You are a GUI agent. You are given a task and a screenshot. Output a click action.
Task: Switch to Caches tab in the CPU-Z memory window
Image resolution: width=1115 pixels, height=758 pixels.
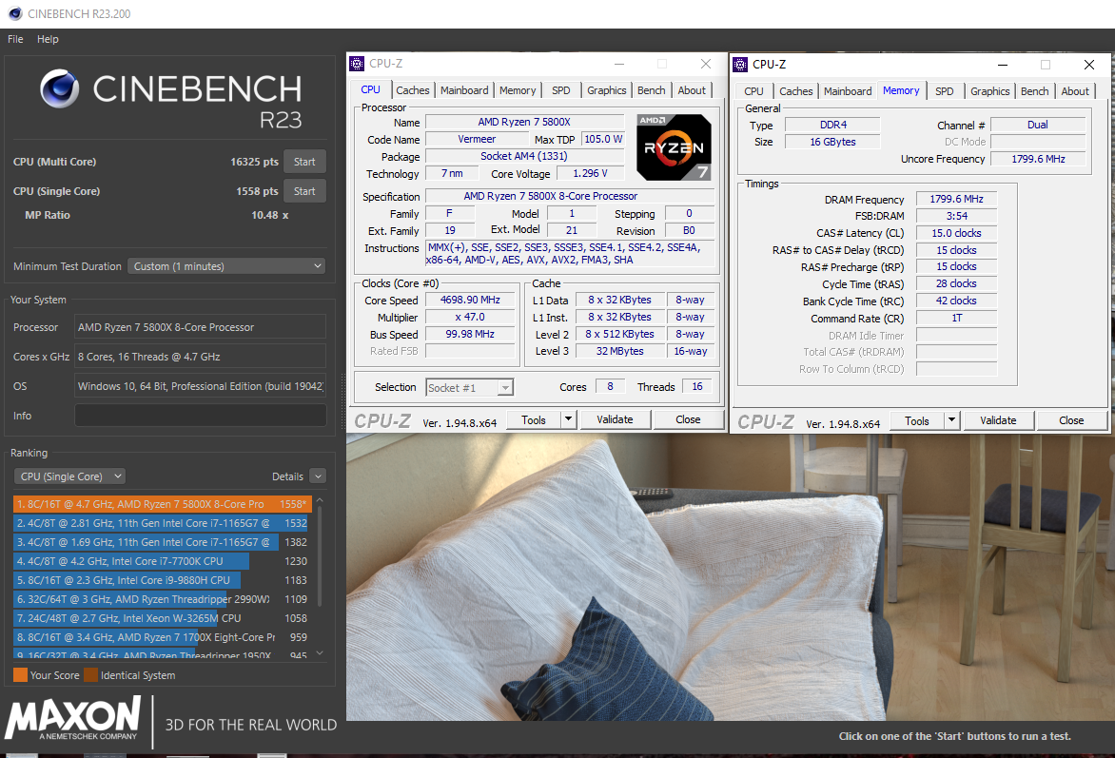pos(795,91)
